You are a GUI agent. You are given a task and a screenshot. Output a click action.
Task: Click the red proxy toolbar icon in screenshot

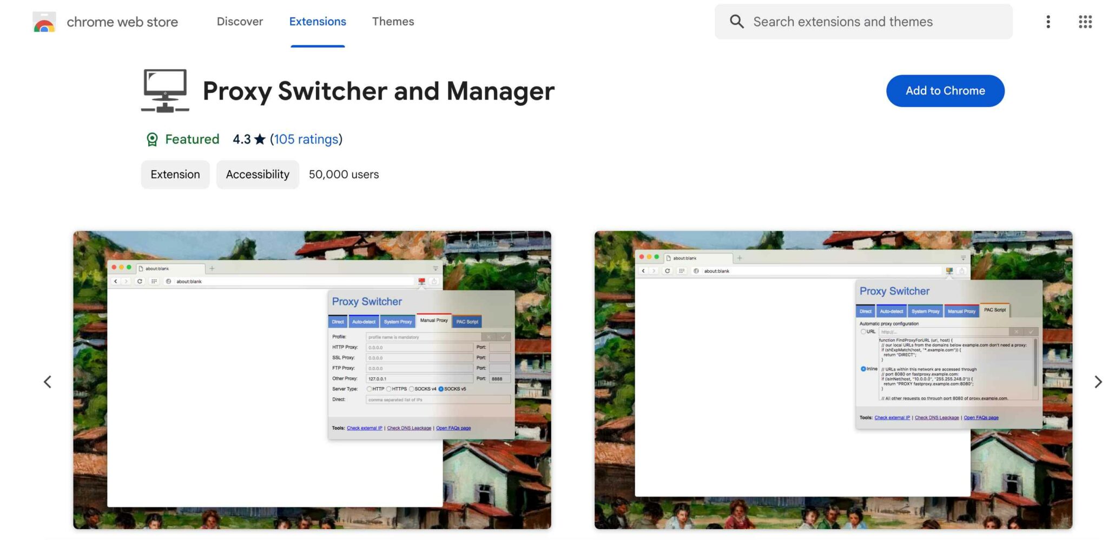click(422, 281)
